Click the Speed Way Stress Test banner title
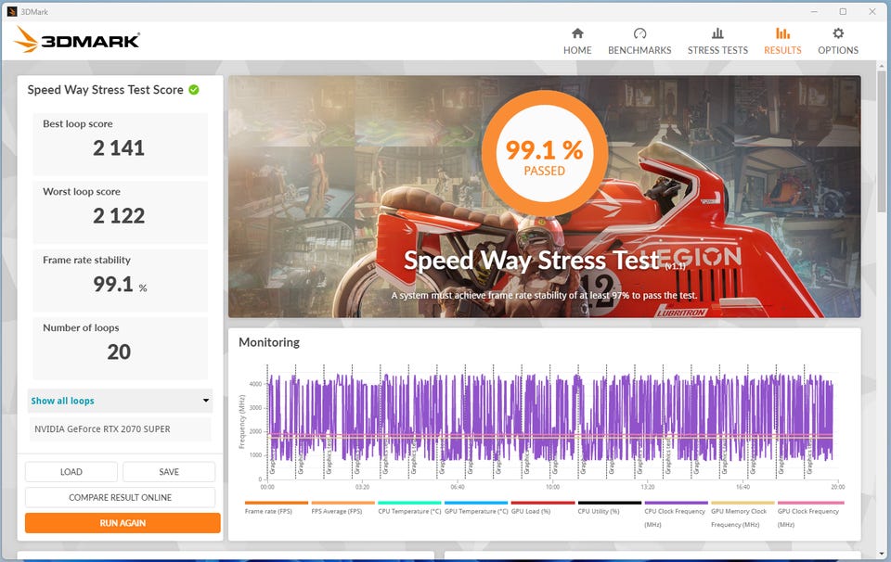891x562 pixels. [x=532, y=261]
